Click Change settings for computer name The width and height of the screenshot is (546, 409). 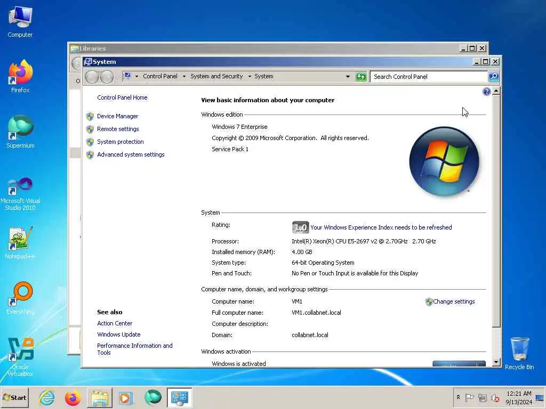pyautogui.click(x=453, y=301)
